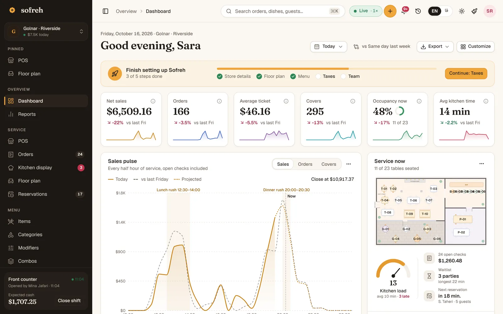Click Continue: Taxes button
503x314 pixels.
pyautogui.click(x=466, y=73)
